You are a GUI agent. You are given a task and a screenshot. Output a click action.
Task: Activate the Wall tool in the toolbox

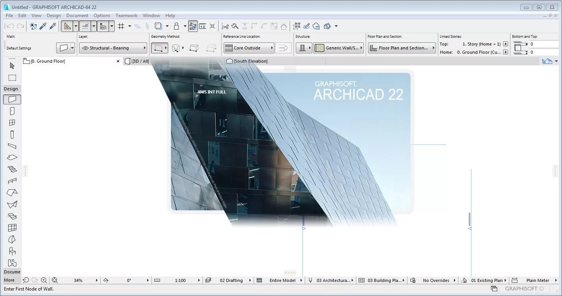(x=12, y=99)
